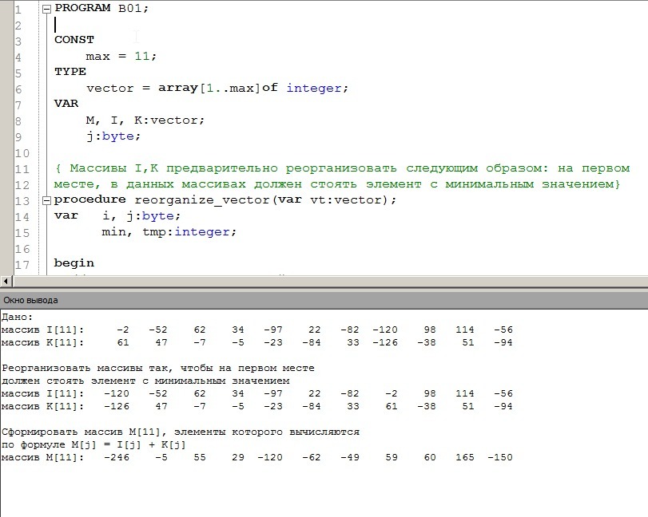Click line number 13 in gutter
The height and width of the screenshot is (517, 648).
(21, 199)
